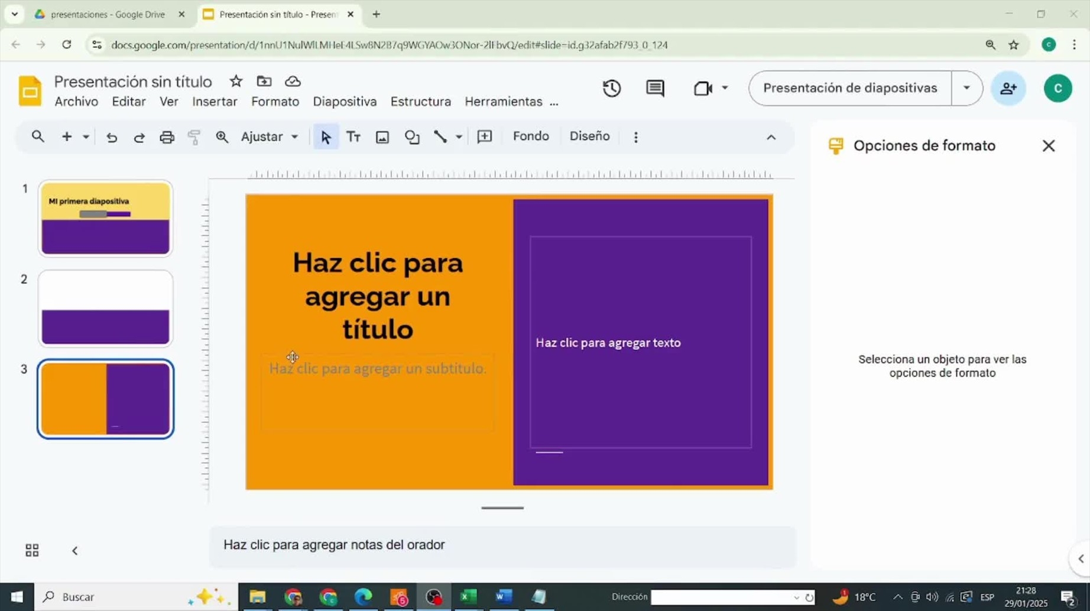Viewport: 1090px width, 611px height.
Task: Toggle grid view of slides
Action: pos(32,550)
